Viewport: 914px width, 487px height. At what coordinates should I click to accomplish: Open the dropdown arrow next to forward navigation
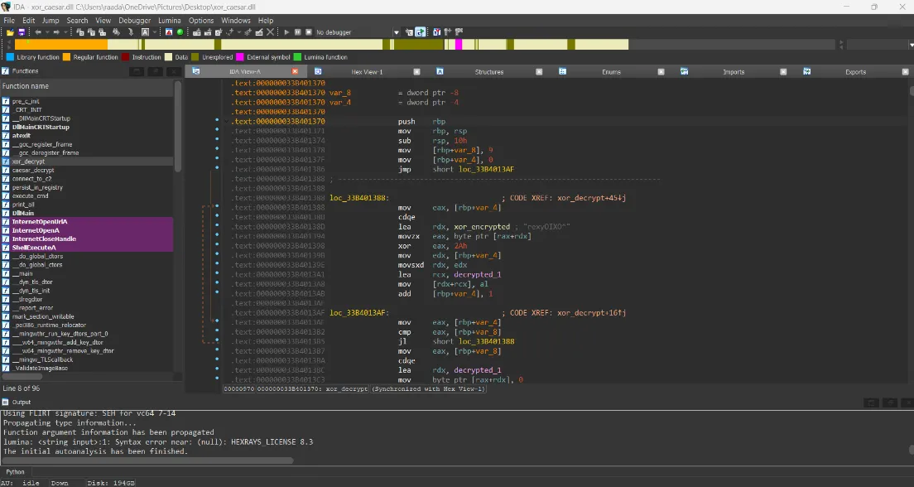[65, 32]
